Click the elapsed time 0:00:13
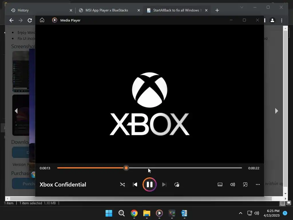Screen dimensions: 293x220 pyautogui.click(x=45, y=168)
